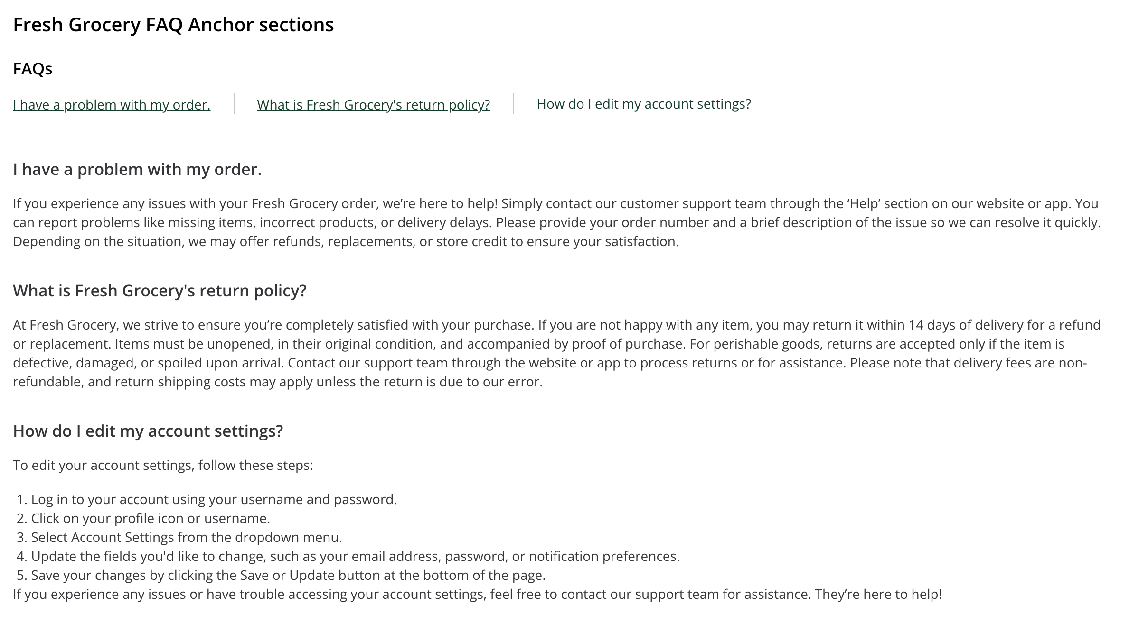Click the 'How do I edit my account settings?' heading
The height and width of the screenshot is (624, 1148).
pos(148,431)
